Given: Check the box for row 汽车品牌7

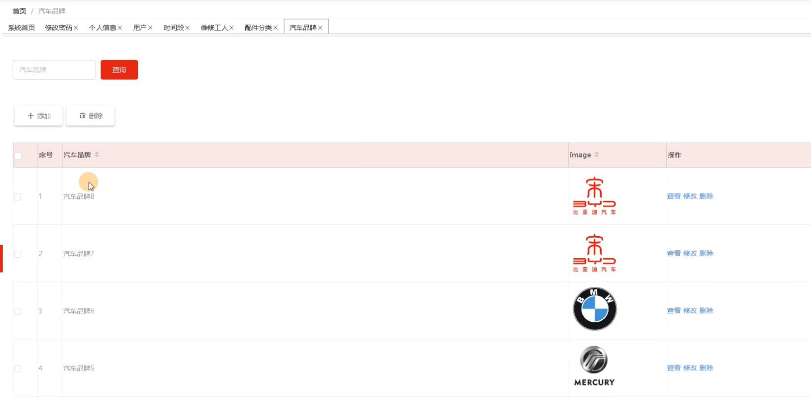Looking at the screenshot, I should [18, 254].
